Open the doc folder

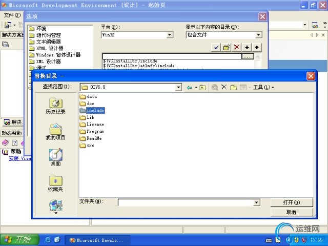coord(87,104)
